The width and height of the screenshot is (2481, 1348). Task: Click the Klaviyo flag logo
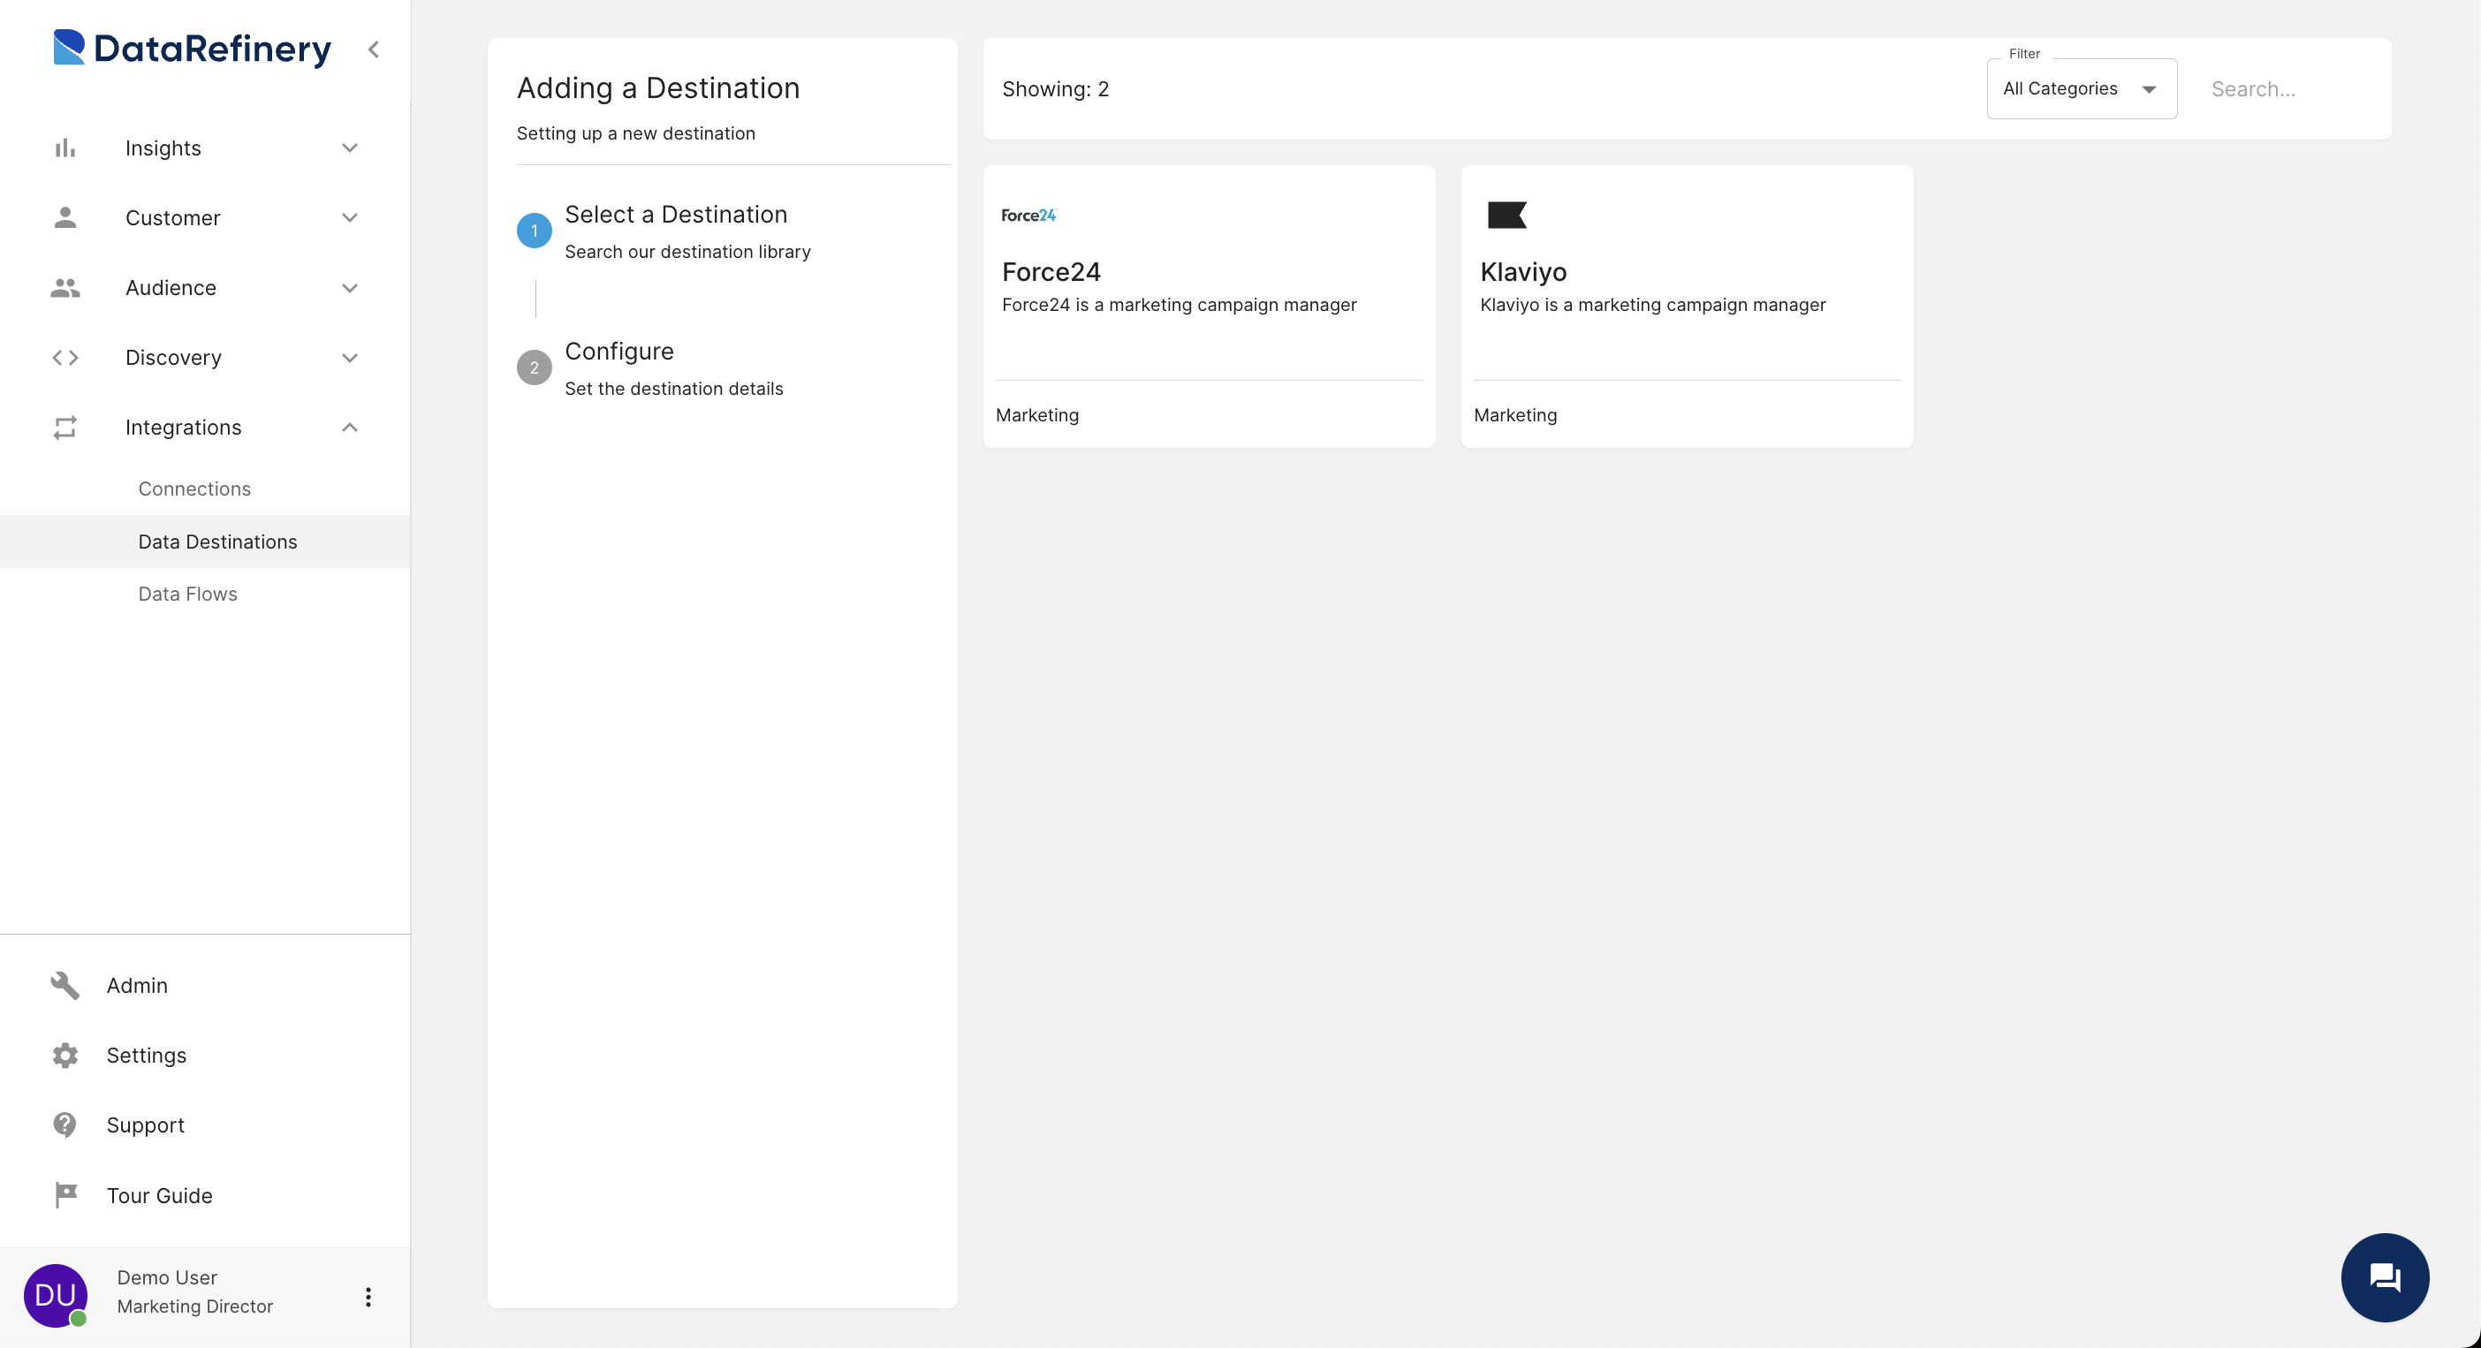tap(1506, 215)
